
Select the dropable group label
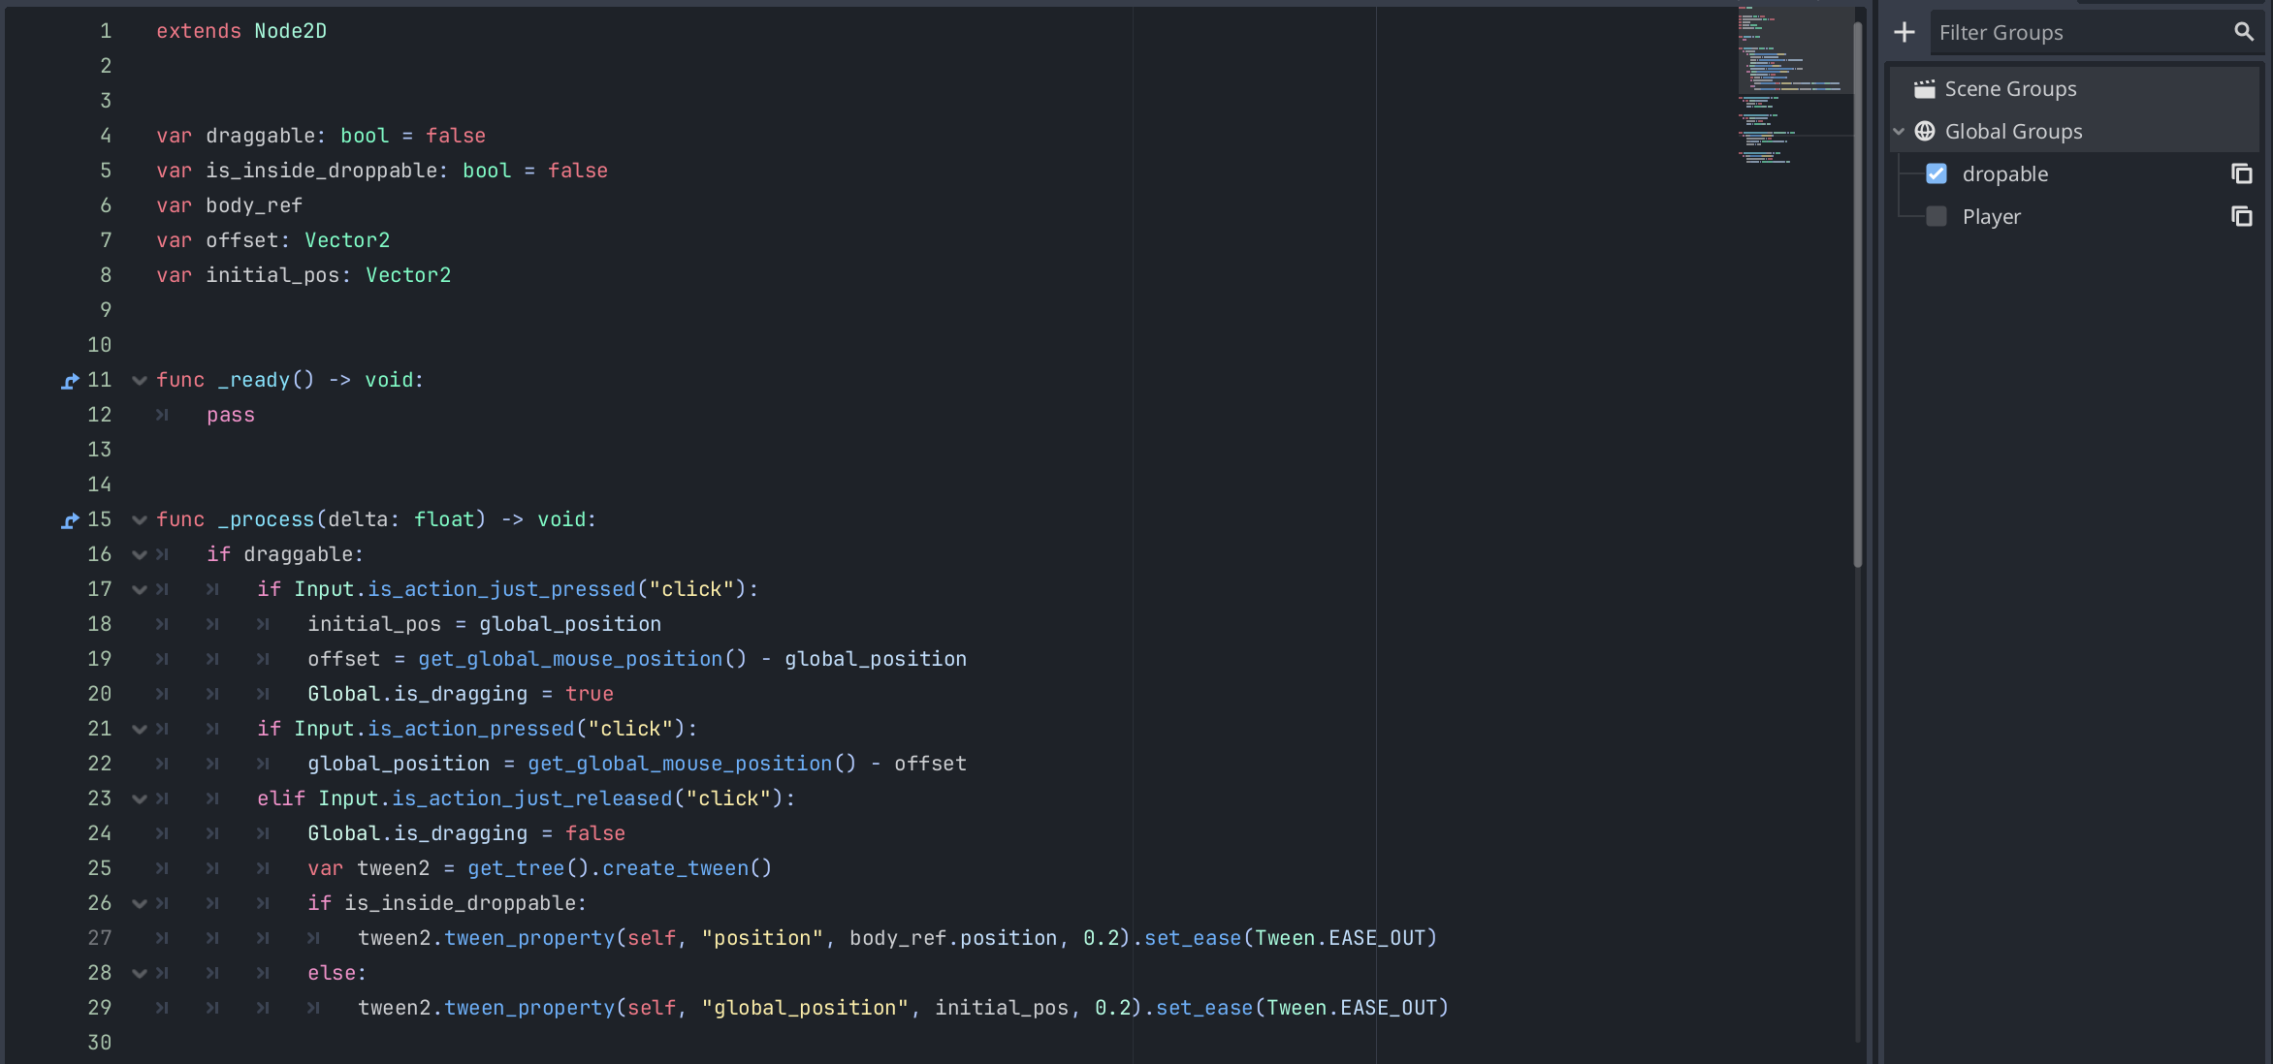pos(2005,174)
